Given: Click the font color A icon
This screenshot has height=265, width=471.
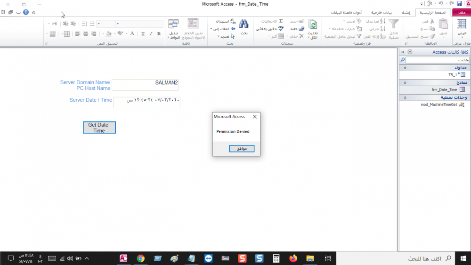Looking at the screenshot, I should (132, 33).
